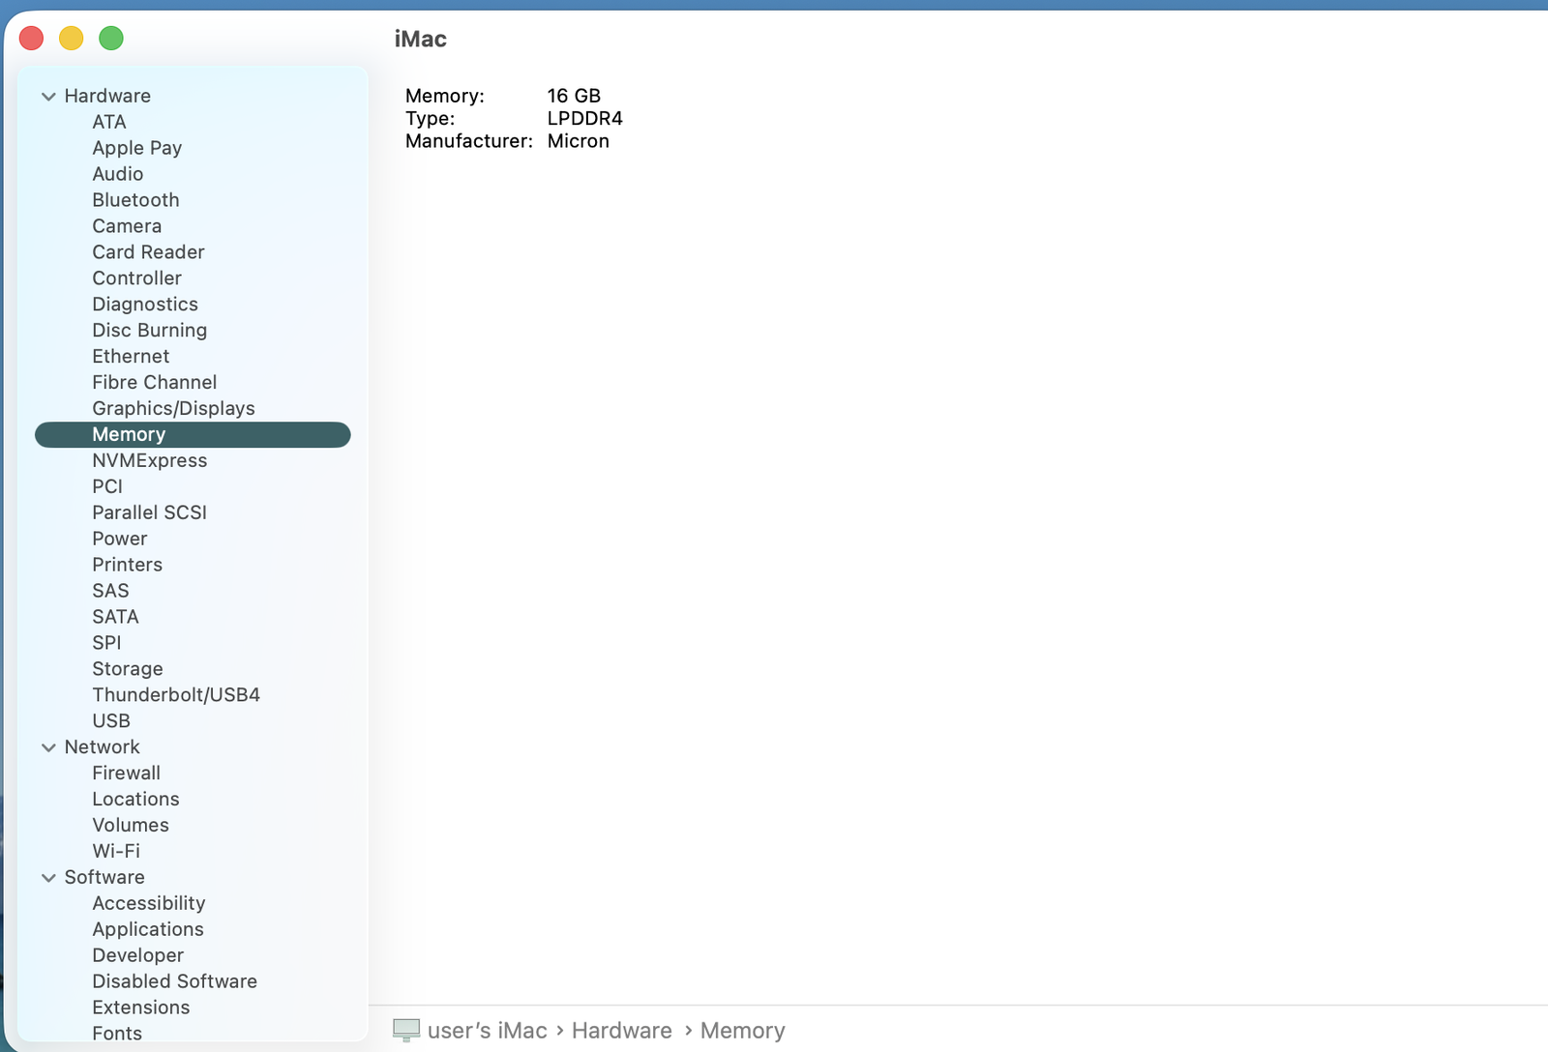Show Thunderbolt/USB4 information
The width and height of the screenshot is (1548, 1052).
point(176,695)
